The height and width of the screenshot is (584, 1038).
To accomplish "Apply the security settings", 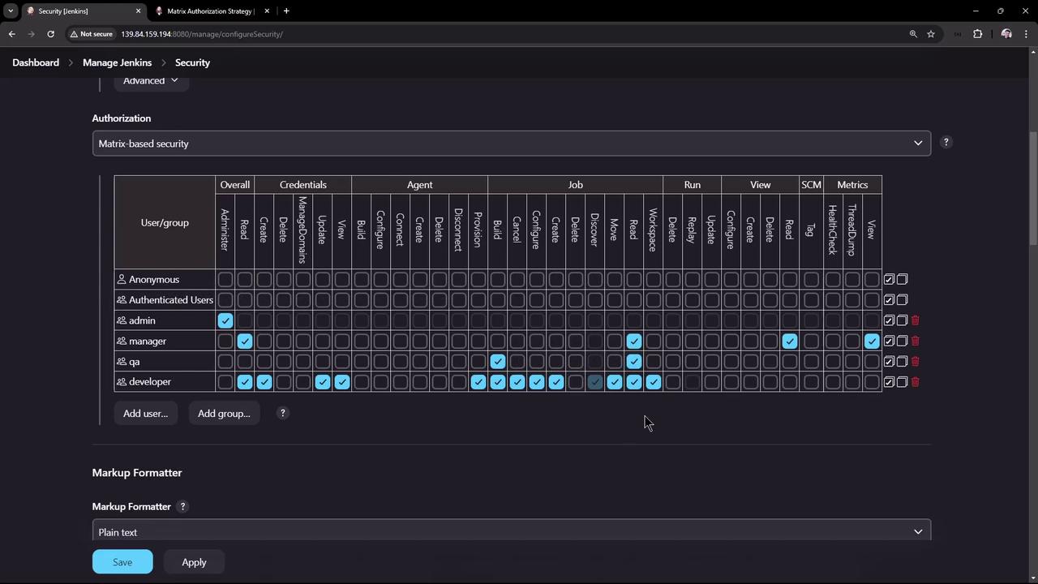I will point(194,562).
